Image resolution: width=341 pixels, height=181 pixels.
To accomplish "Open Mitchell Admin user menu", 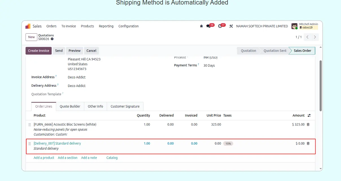I will [x=305, y=26].
